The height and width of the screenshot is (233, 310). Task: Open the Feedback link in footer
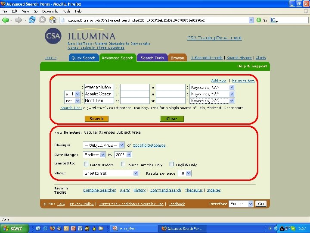177,204
